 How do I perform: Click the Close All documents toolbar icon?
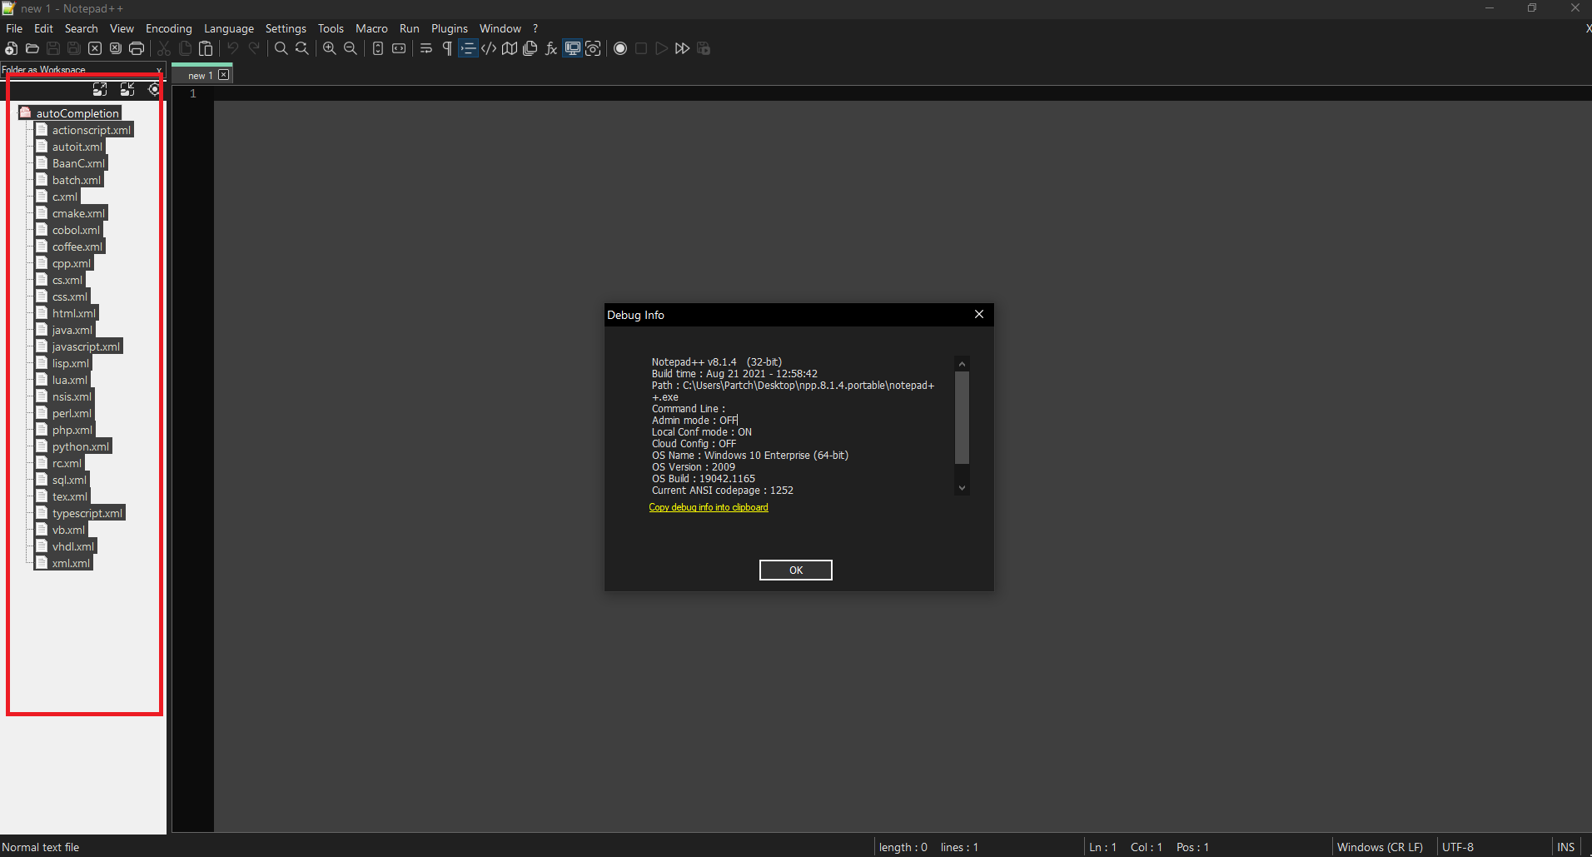coord(116,48)
